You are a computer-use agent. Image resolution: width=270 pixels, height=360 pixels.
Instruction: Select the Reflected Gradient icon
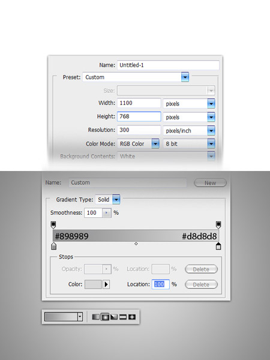click(x=123, y=317)
